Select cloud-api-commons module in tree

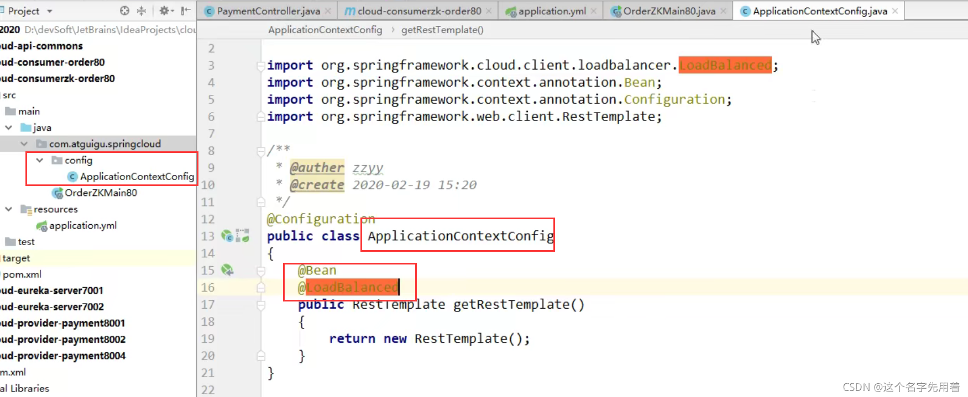click(x=41, y=46)
